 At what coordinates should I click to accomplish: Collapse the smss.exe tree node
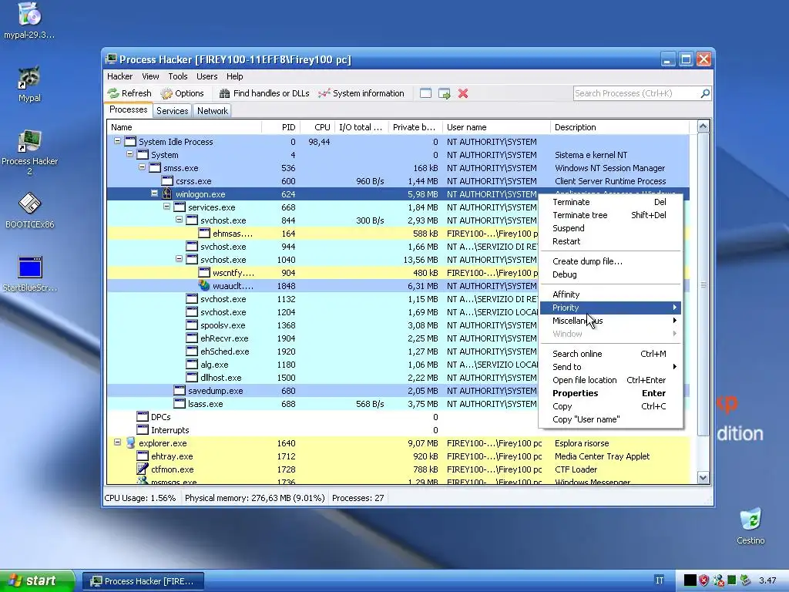(143, 167)
